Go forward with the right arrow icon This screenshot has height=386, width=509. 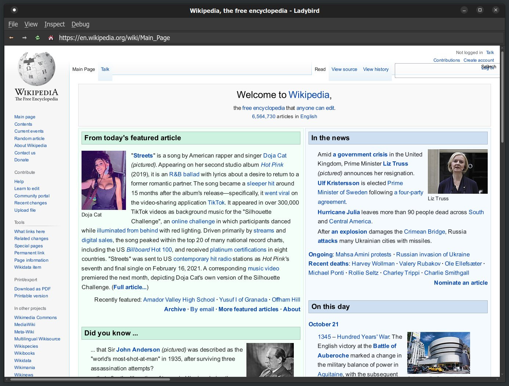[24, 37]
